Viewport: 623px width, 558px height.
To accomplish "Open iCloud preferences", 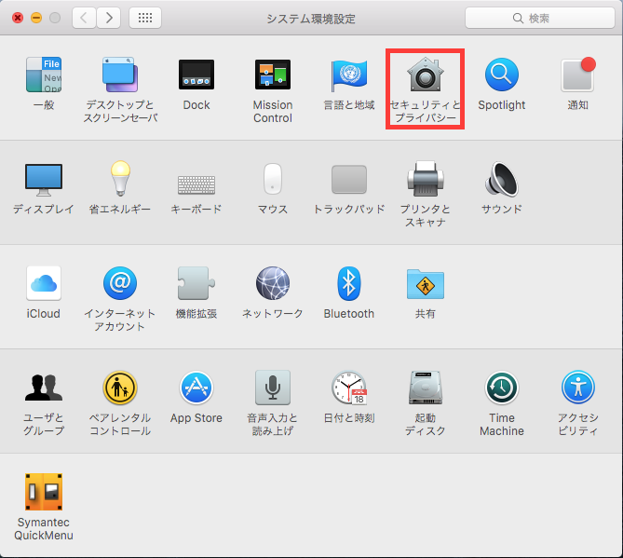I will [44, 283].
